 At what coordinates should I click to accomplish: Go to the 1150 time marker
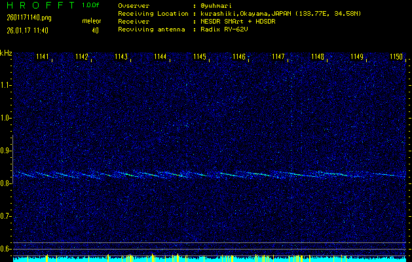coord(396,57)
